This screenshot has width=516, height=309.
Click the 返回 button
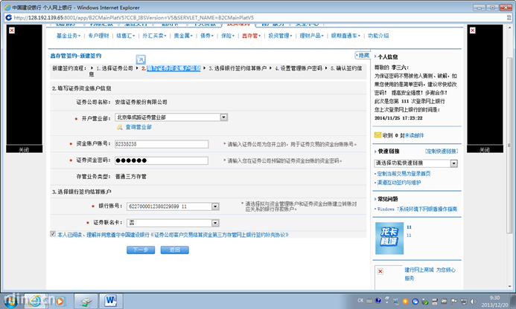pyautogui.click(x=174, y=250)
